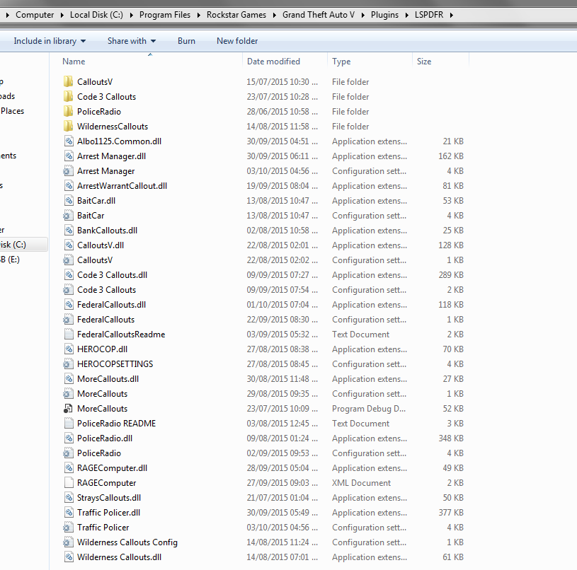Click the Arrest Manager config settings icon
Viewport: 577px width, 570px height.
tap(68, 171)
